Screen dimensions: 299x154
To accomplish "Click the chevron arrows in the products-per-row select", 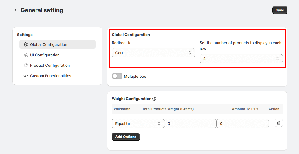I will point(277,59).
